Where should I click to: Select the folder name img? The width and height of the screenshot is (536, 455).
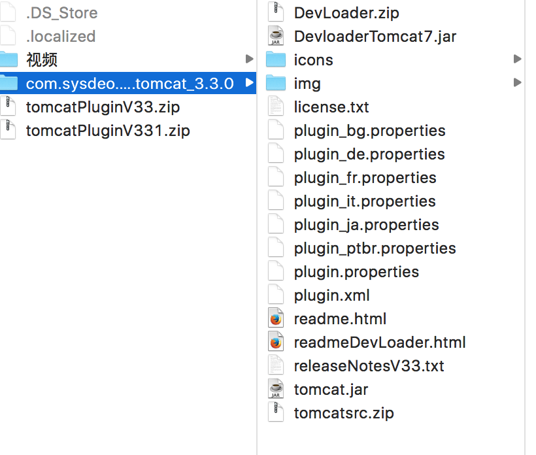[x=307, y=84]
